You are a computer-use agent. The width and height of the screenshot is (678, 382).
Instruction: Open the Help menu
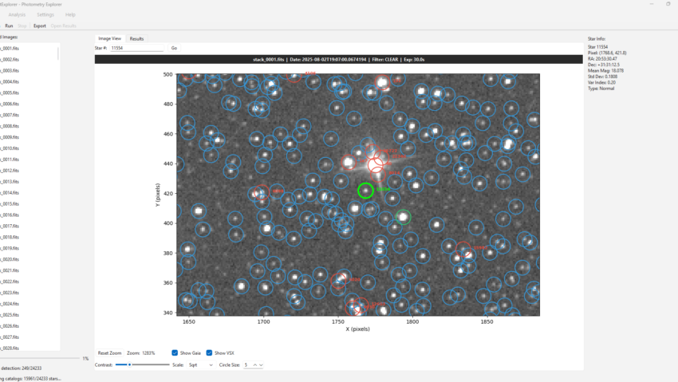pyautogui.click(x=70, y=14)
